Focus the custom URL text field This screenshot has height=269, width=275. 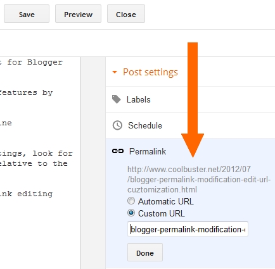click(188, 229)
